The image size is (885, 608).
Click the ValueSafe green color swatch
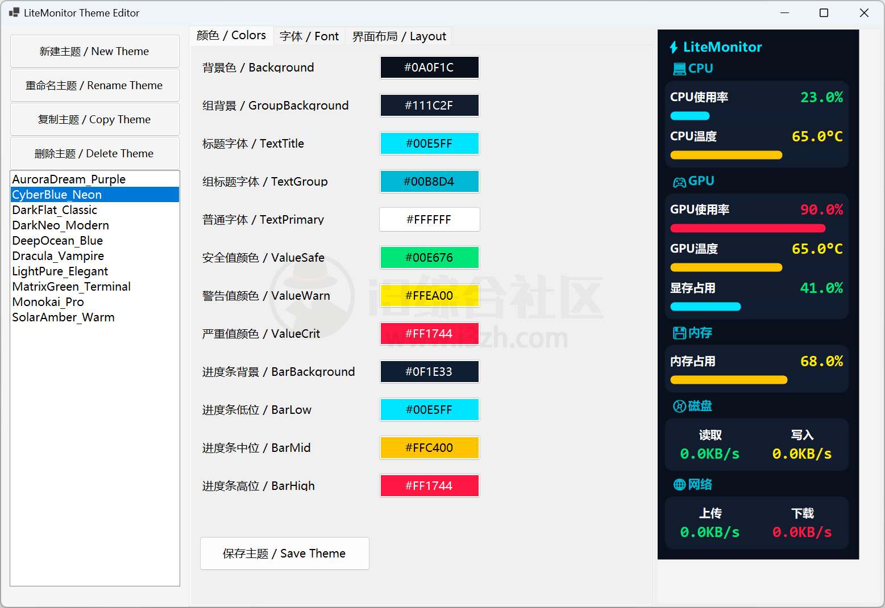pyautogui.click(x=429, y=257)
